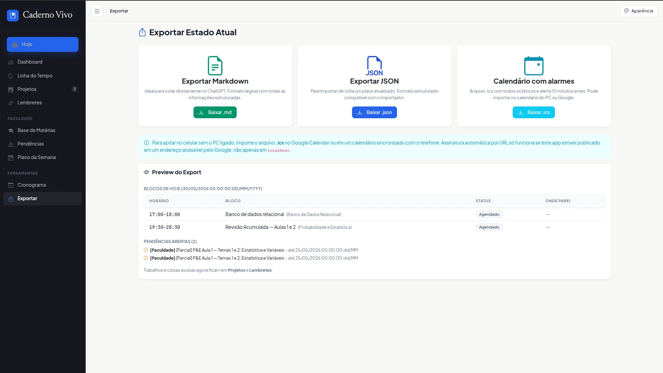Click the Hoje calendar icon
This screenshot has height=373, width=663.
pos(15,45)
